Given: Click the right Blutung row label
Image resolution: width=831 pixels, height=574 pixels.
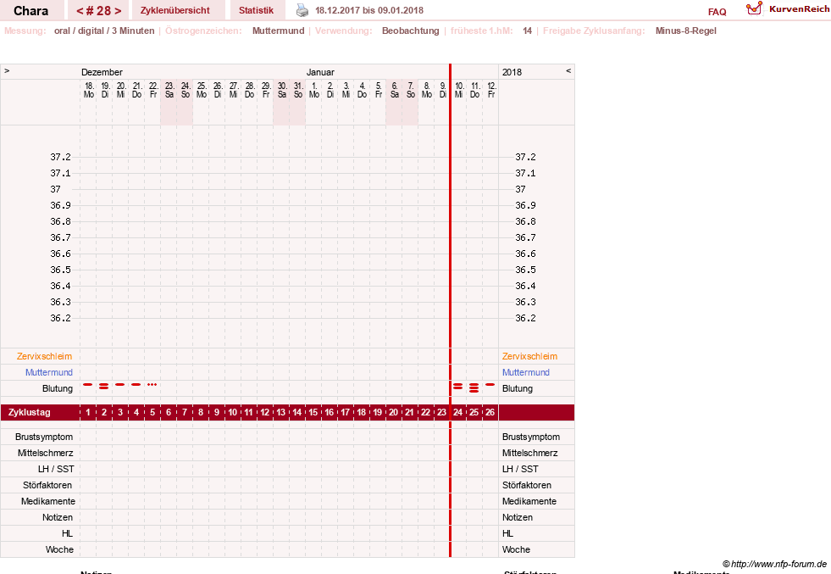Looking at the screenshot, I should click(x=518, y=388).
